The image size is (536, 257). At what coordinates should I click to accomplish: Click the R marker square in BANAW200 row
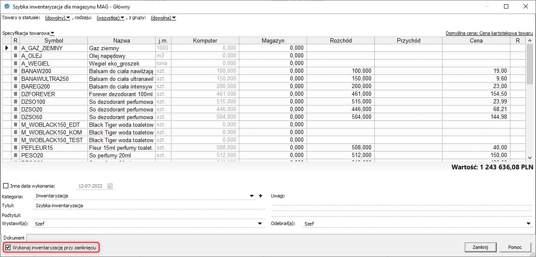click(x=16, y=71)
